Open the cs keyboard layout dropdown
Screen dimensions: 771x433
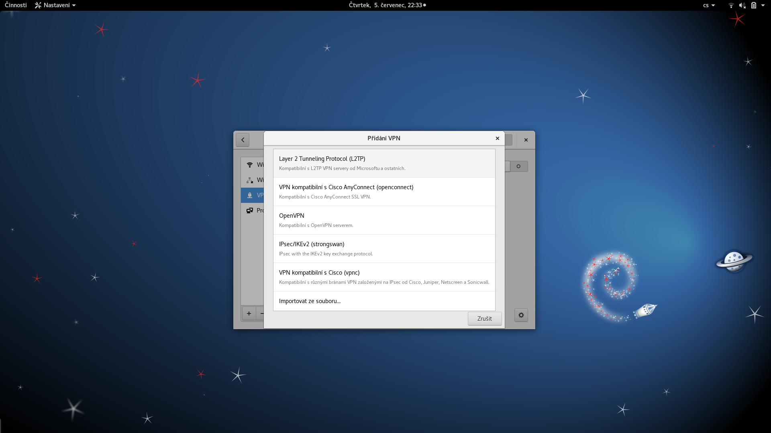click(709, 5)
